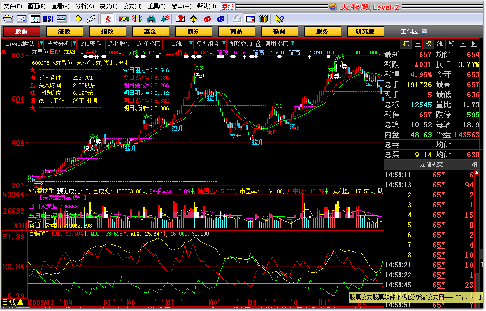
Task: Toggle the side info panel window icon
Action: tap(250, 19)
